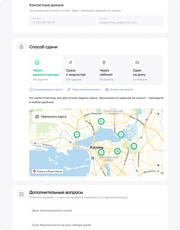Click the card icon near Оплата при визите

click(x=107, y=90)
